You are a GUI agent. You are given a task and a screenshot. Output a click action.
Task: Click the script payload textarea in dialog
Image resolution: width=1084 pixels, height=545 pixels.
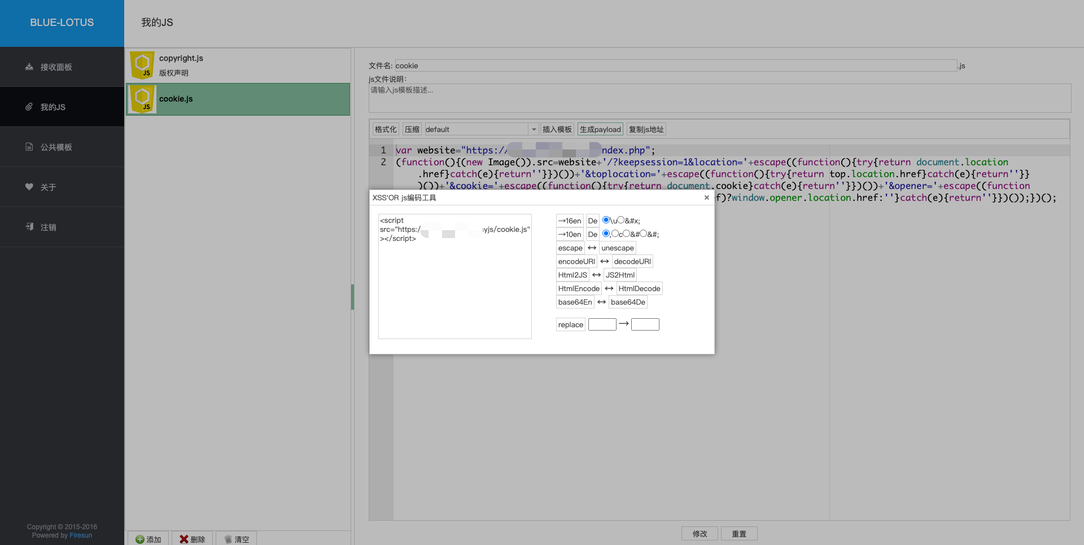pos(455,276)
